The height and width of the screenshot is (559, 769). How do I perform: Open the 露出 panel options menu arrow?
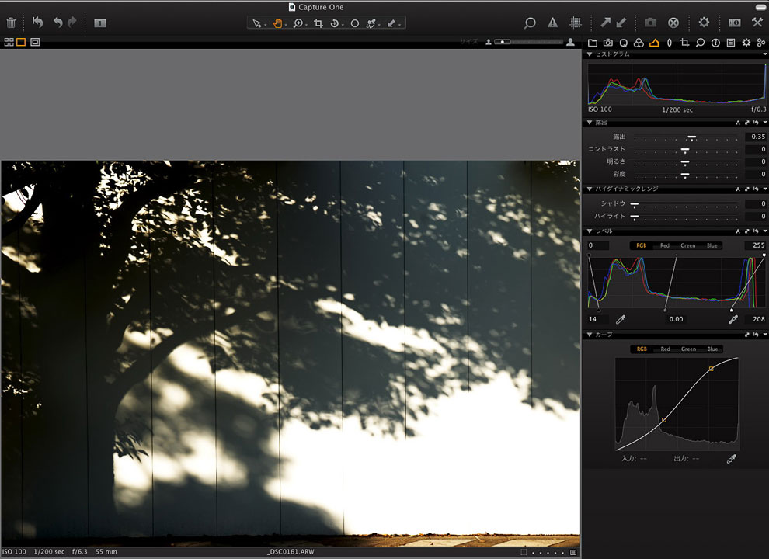tap(765, 123)
